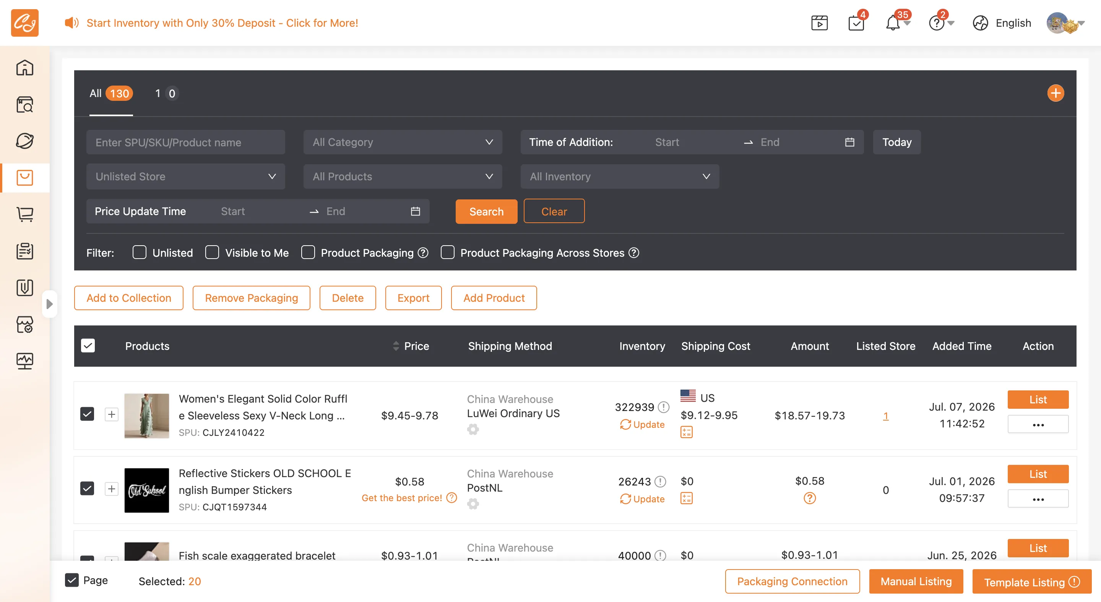The width and height of the screenshot is (1101, 602).
Task: Click the Enter SPU/SKU/Product name field
Action: (185, 142)
